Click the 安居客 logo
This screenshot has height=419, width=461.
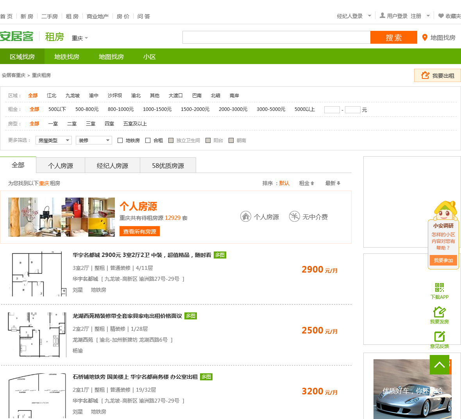pyautogui.click(x=17, y=36)
